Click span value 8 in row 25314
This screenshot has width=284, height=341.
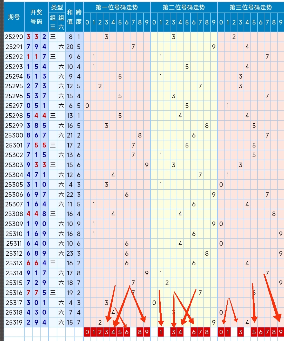pos(79,273)
